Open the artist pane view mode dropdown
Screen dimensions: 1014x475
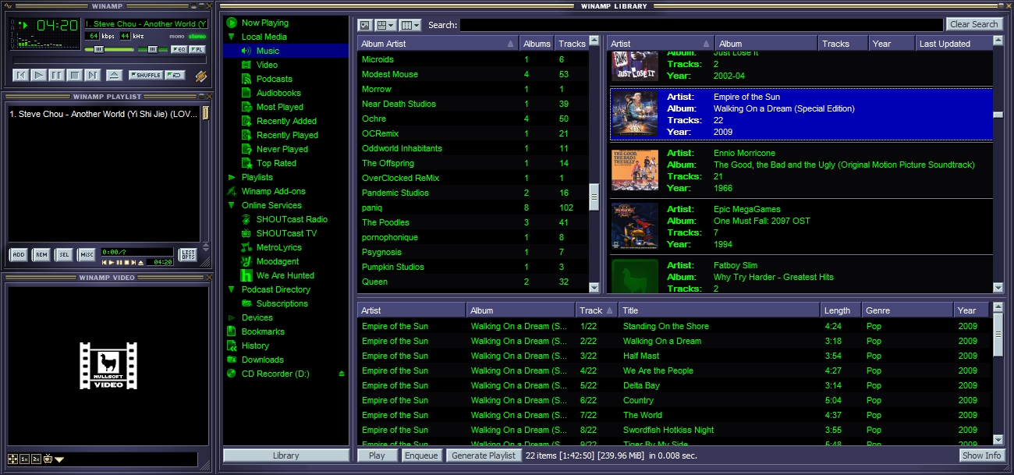(x=386, y=25)
